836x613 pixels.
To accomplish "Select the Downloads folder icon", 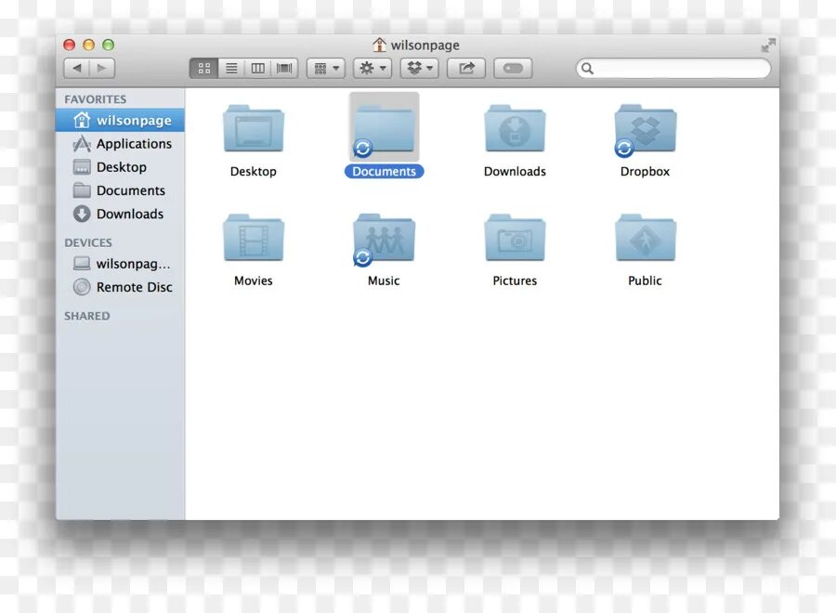I will pos(515,128).
